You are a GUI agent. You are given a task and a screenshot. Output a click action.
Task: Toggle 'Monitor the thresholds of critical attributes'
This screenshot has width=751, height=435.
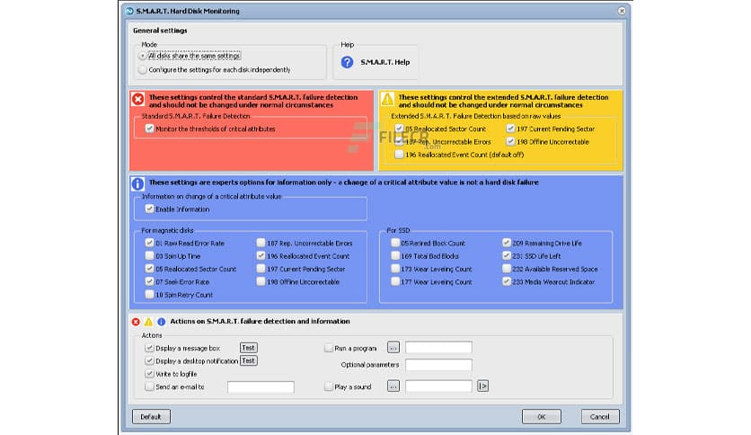click(149, 129)
